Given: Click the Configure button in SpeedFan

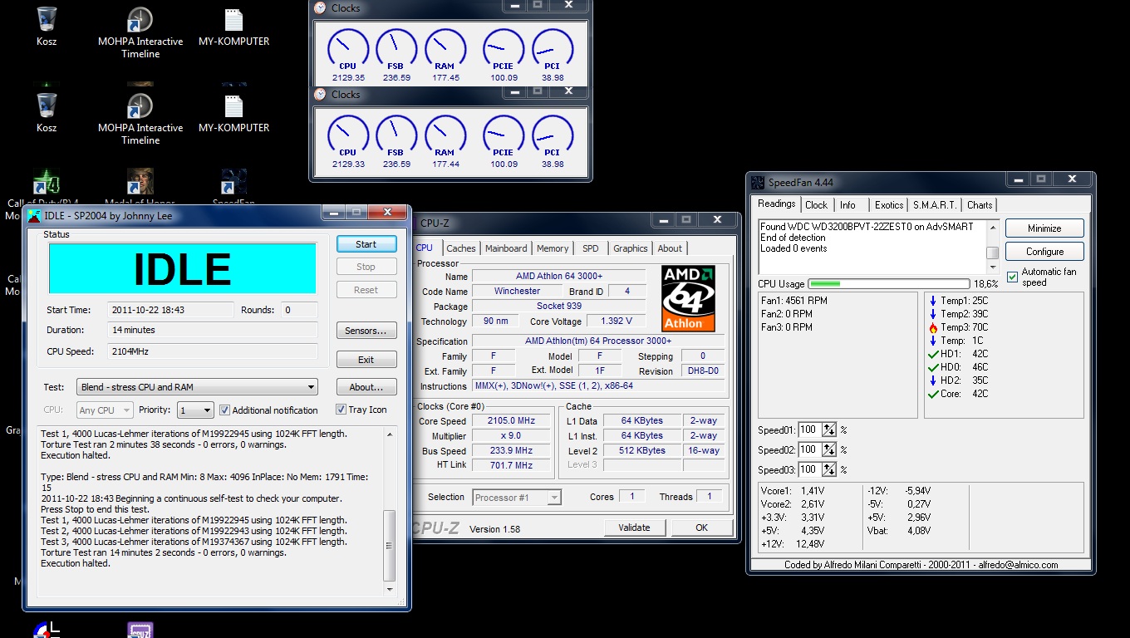Looking at the screenshot, I should tap(1044, 252).
